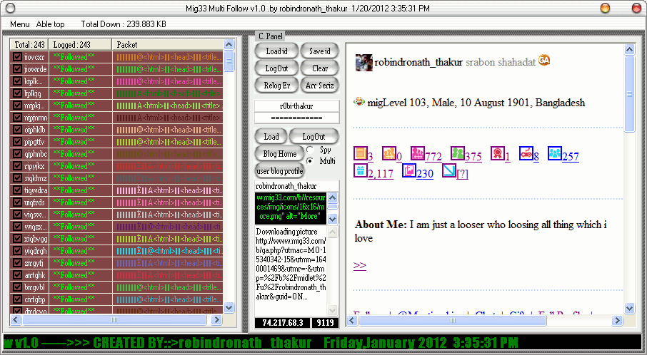Click the Blog Home button
647x355 pixels.
[x=280, y=153]
